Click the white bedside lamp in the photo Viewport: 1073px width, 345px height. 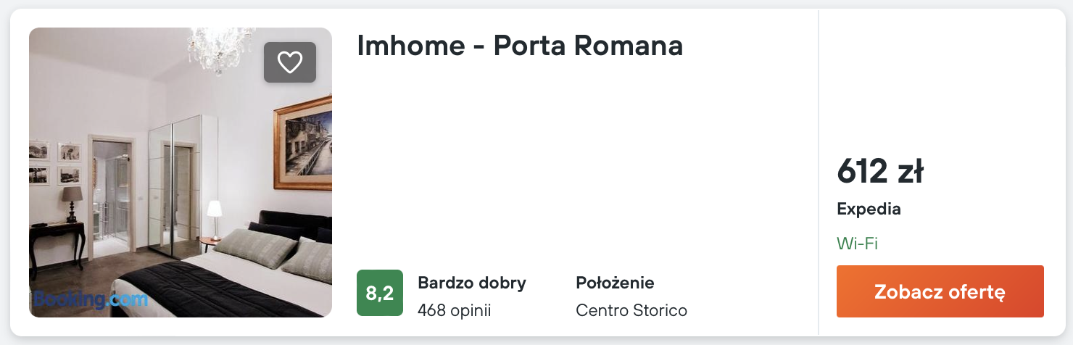click(214, 216)
